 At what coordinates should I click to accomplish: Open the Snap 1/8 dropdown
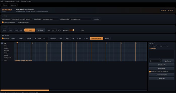pyautogui.click(x=45, y=39)
